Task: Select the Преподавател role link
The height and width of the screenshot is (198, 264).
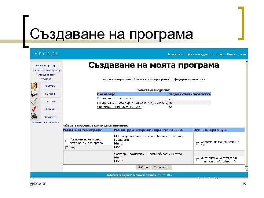Action: point(45,74)
